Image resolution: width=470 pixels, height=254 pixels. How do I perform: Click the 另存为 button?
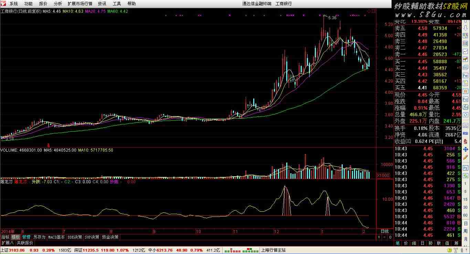tap(39, 237)
